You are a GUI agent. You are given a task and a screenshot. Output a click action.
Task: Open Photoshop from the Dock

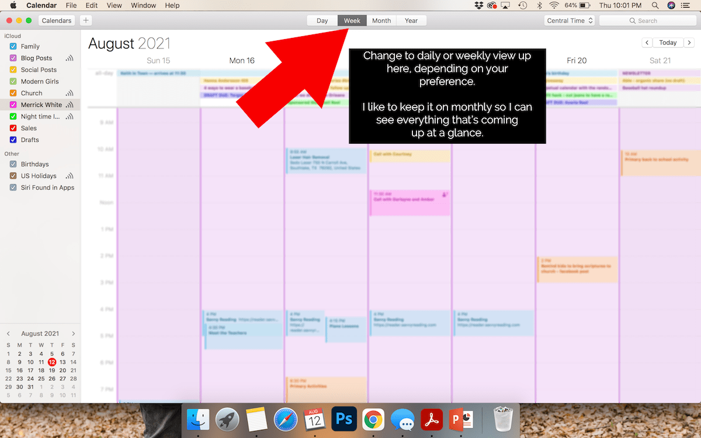click(x=343, y=419)
